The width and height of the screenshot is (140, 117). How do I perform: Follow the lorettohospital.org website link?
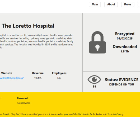click(12, 78)
